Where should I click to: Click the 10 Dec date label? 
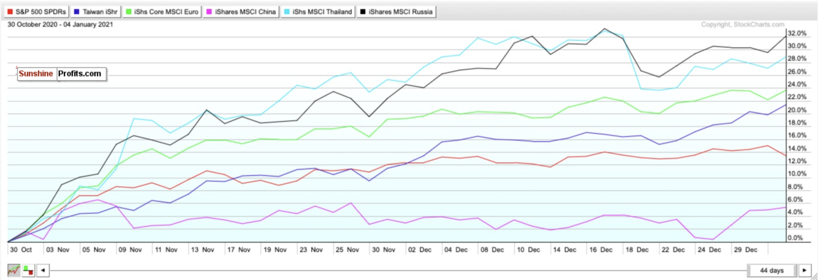point(528,250)
